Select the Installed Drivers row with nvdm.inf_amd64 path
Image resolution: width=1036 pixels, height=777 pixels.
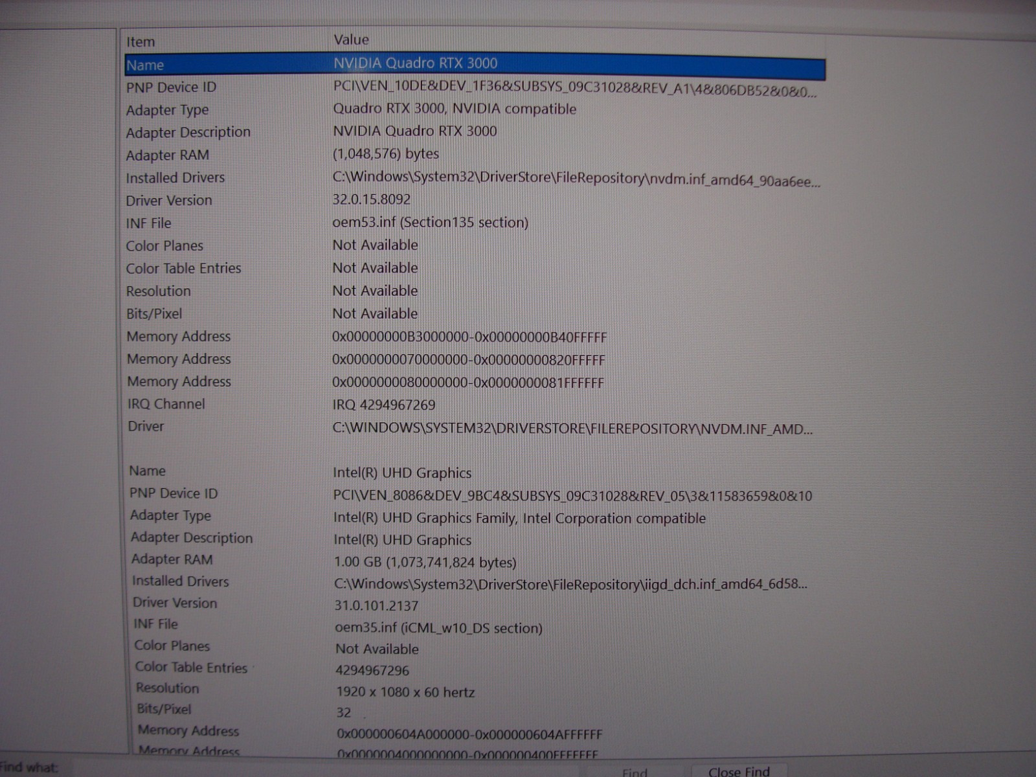[475, 177]
